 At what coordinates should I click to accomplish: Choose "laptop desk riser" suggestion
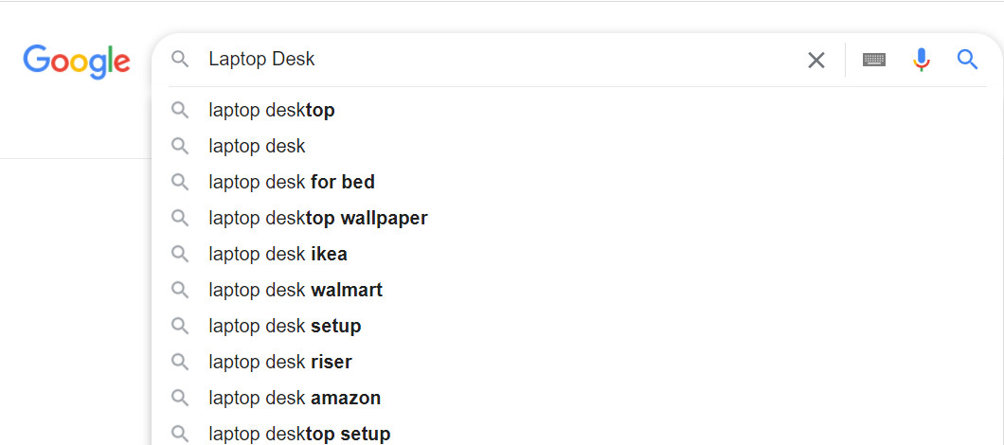(x=280, y=363)
